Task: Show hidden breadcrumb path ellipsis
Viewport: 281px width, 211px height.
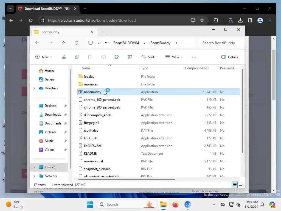Action: pos(107,43)
